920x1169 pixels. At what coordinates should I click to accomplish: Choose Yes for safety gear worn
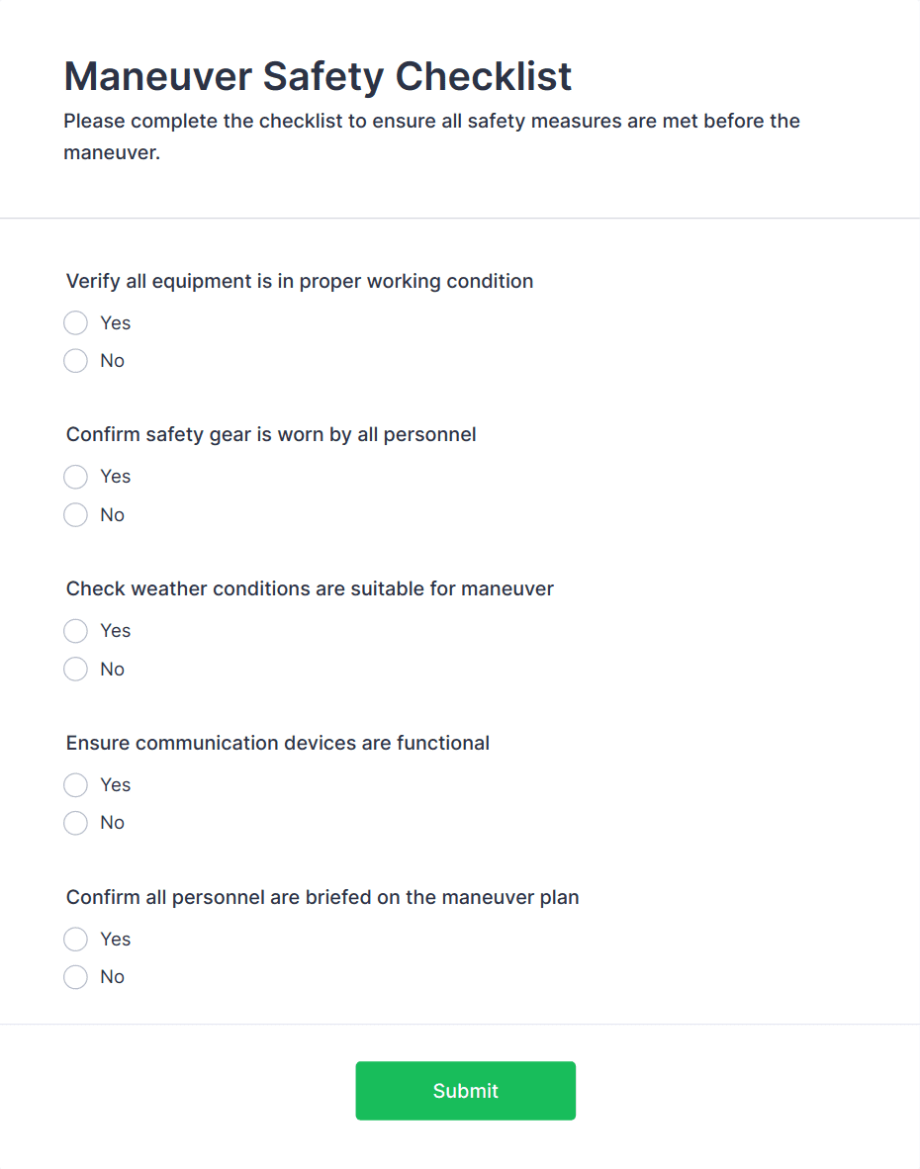coord(75,477)
